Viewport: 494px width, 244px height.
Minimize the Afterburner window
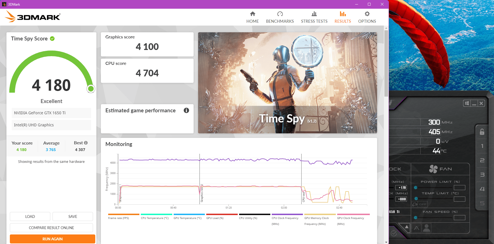(474, 103)
